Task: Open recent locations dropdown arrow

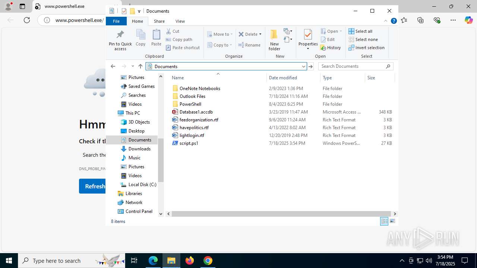Action: point(133,66)
